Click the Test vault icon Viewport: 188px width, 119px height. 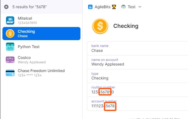[x=123, y=7]
